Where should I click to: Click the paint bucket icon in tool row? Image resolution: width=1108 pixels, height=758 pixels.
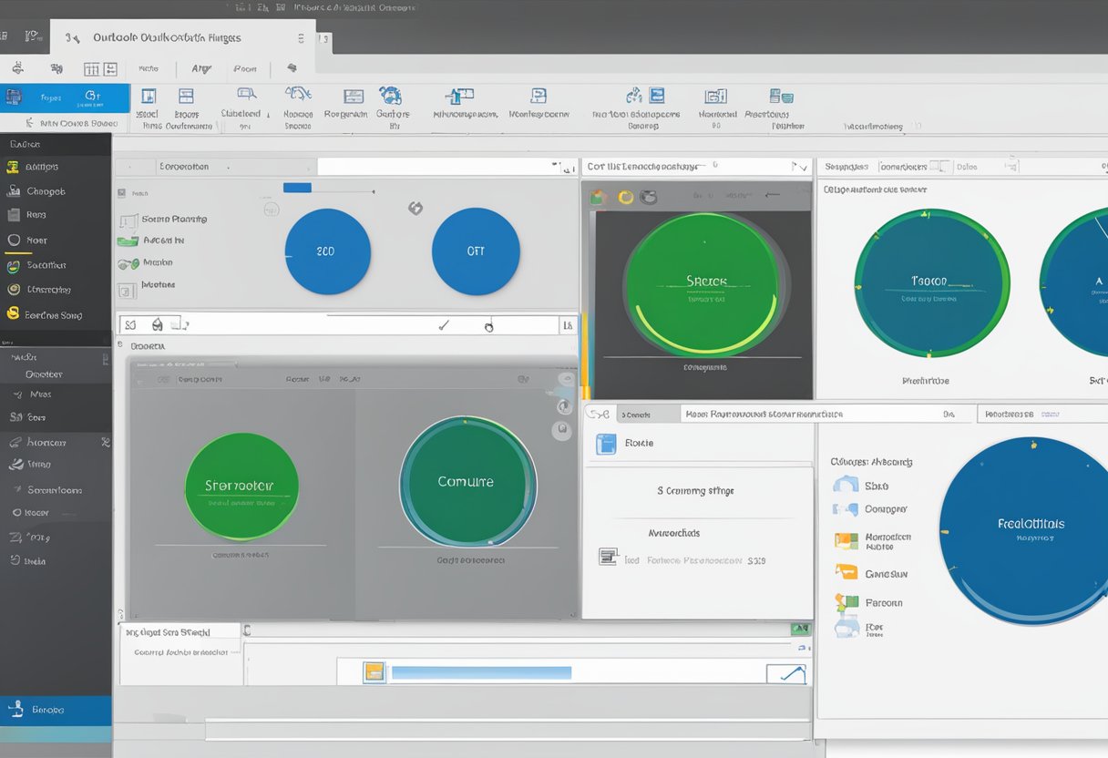[157, 323]
